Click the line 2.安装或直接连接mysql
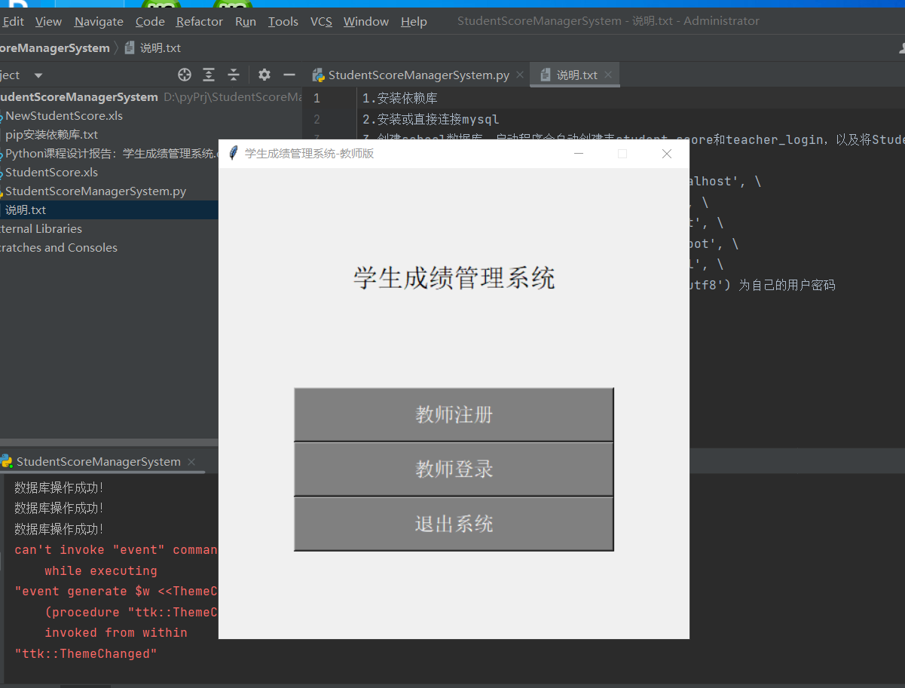Image resolution: width=905 pixels, height=688 pixels. [430, 119]
